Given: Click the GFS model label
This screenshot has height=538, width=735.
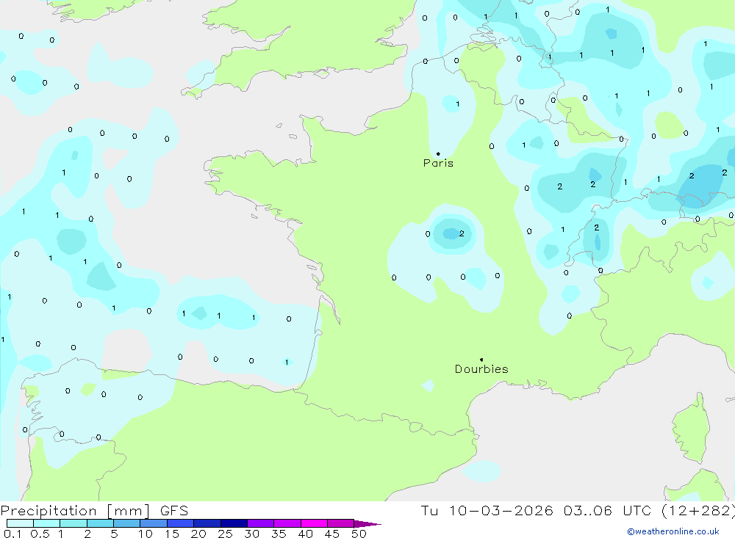Looking at the screenshot, I should click(x=174, y=510).
